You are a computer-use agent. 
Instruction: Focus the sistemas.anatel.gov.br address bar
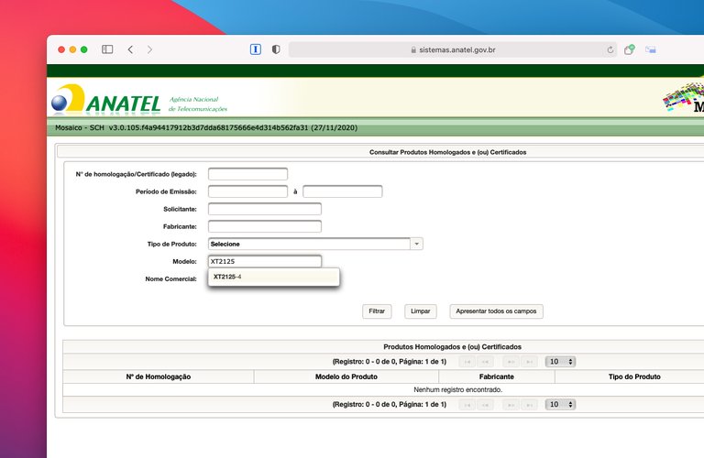[453, 49]
